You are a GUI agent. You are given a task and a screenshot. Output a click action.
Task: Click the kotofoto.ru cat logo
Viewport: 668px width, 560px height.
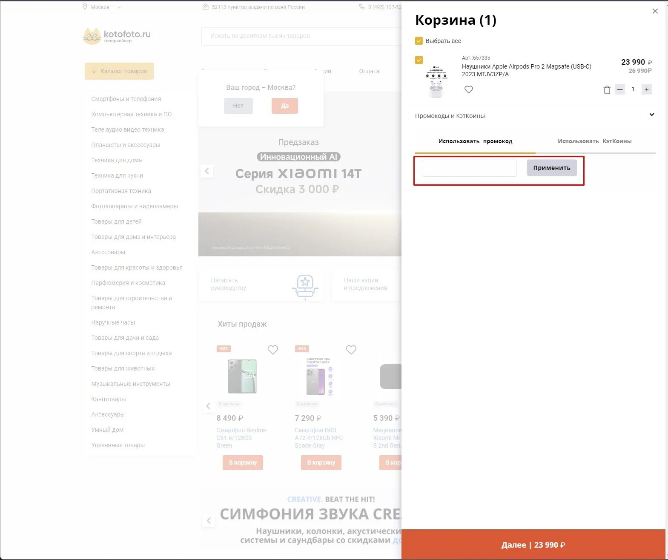click(x=117, y=36)
